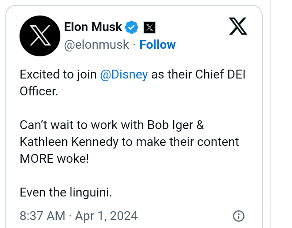292x228 pixels.
Task: Click the 8:37 AM post time
Action: pyautogui.click(x=42, y=216)
